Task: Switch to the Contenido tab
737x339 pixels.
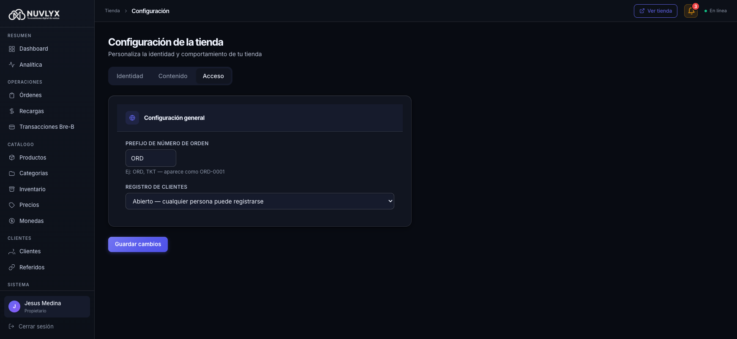Action: click(173, 76)
